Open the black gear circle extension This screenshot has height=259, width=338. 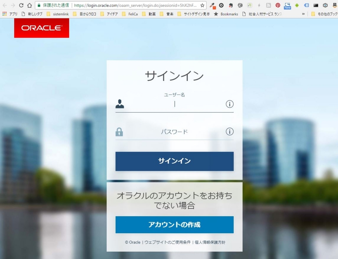pyautogui.click(x=221, y=5)
